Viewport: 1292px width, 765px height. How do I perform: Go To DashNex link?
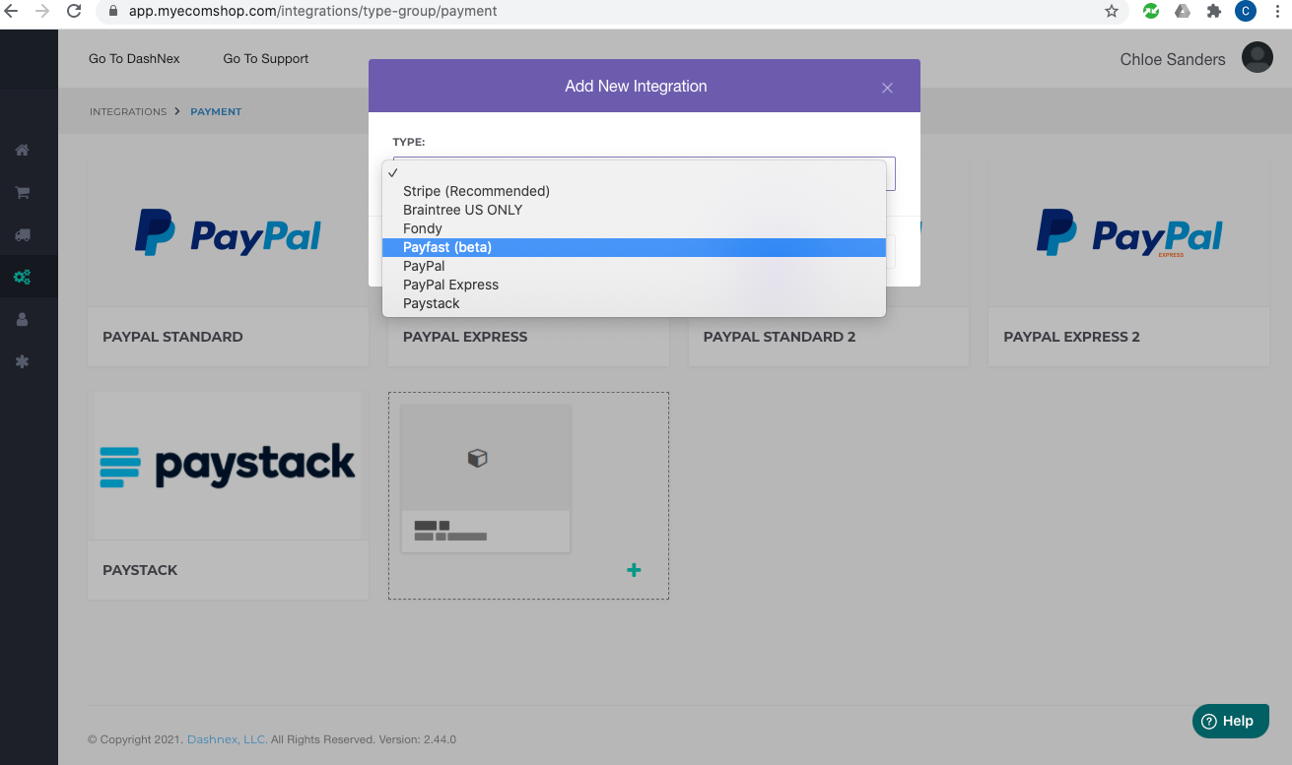coord(134,58)
